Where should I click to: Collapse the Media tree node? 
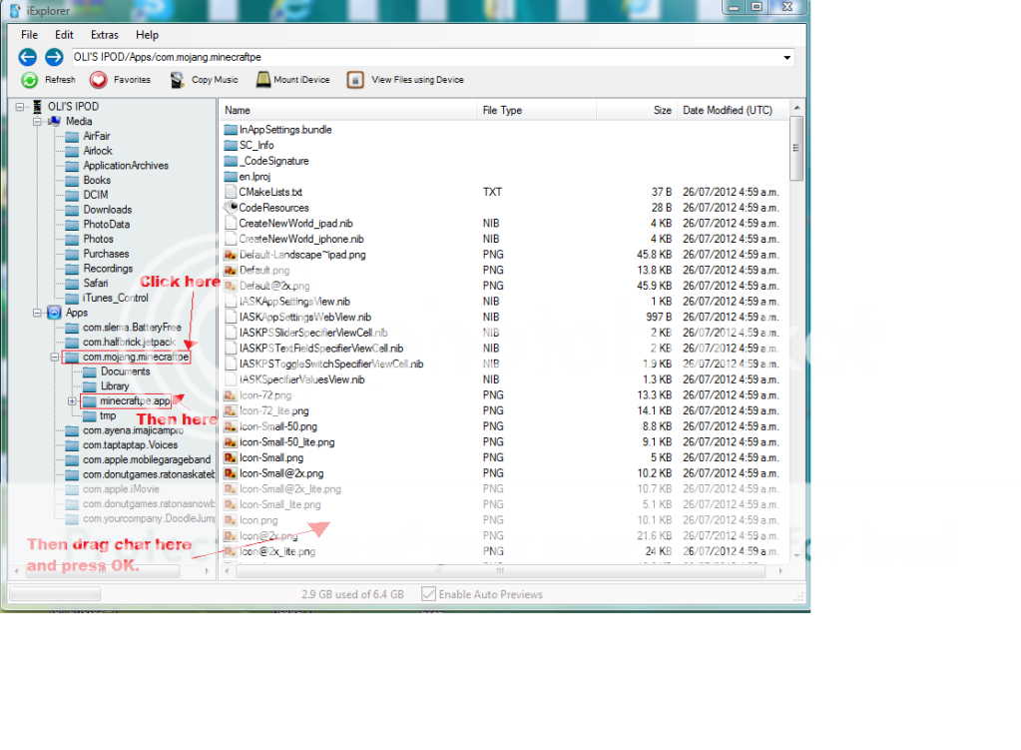coord(37,122)
